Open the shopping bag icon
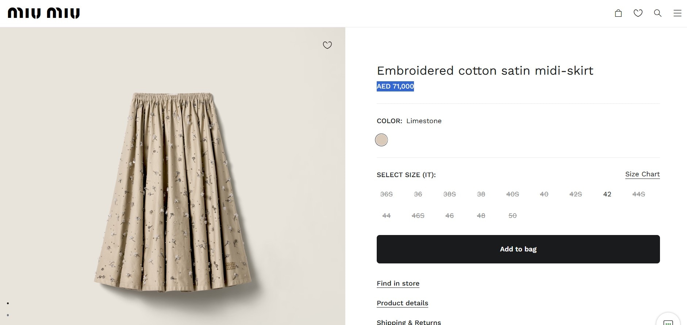 (x=618, y=13)
